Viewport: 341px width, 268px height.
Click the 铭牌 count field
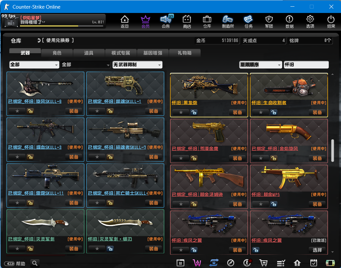coord(310,41)
